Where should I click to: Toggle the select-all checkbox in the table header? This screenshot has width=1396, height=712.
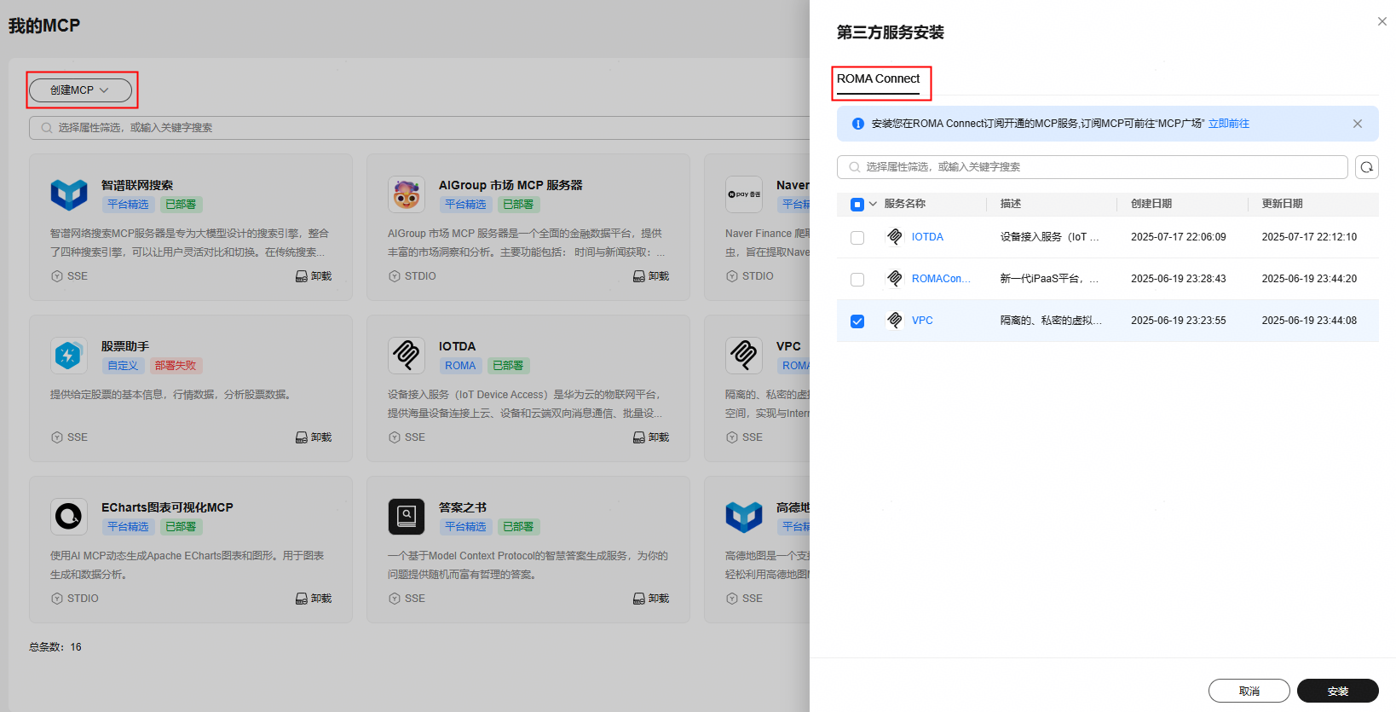coord(857,205)
